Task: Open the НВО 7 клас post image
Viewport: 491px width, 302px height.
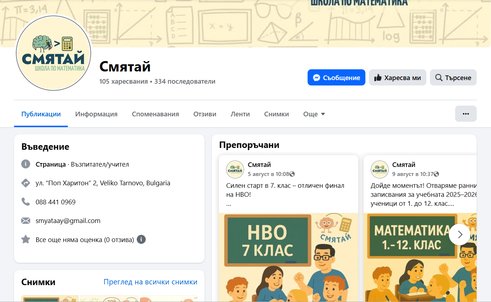Action: pyautogui.click(x=288, y=257)
